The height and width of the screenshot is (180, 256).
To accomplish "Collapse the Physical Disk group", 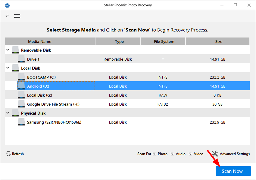I will point(8,113).
